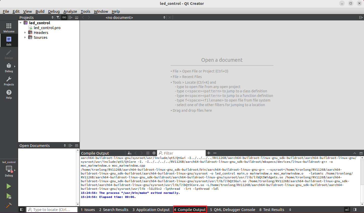This screenshot has width=364, height=213.
Task: Open the Welcome mode
Action: (9, 28)
